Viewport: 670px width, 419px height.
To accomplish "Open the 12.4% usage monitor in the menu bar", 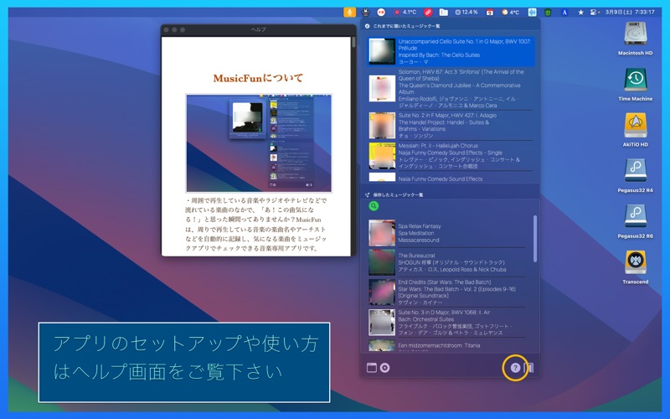I will click(x=466, y=12).
